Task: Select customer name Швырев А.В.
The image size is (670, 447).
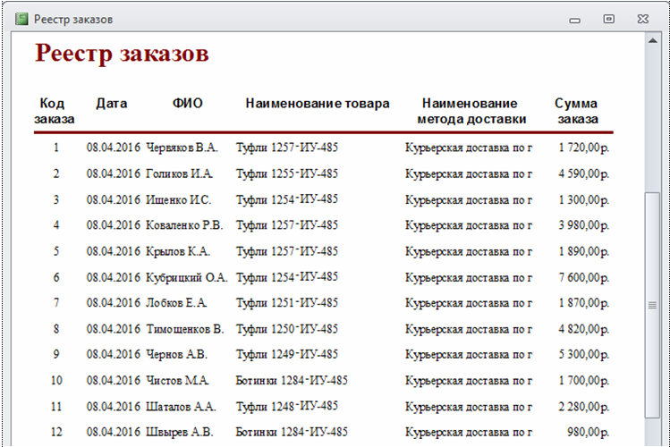Action: (x=180, y=432)
